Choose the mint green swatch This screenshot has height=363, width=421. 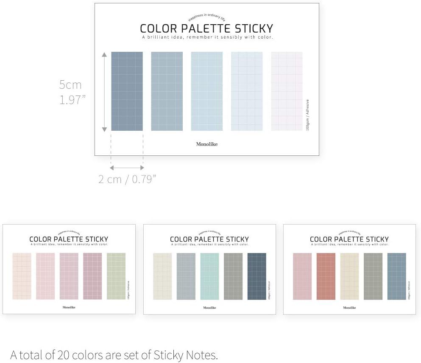click(x=209, y=276)
